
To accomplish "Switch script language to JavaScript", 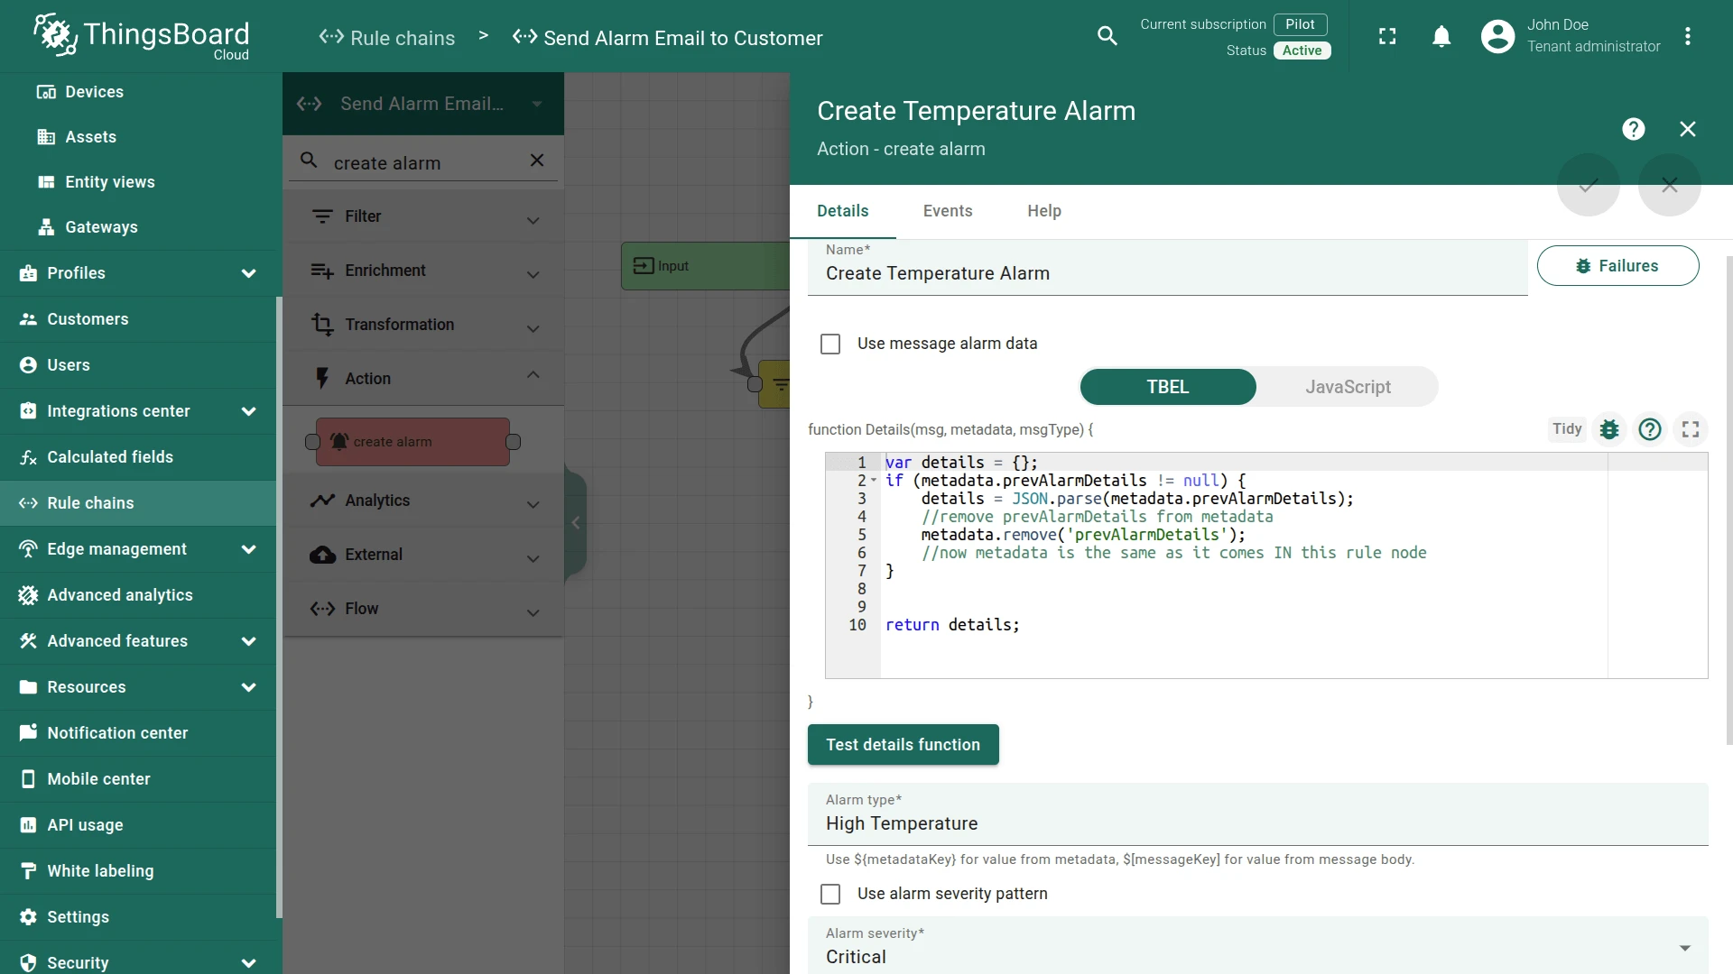I will tap(1348, 387).
